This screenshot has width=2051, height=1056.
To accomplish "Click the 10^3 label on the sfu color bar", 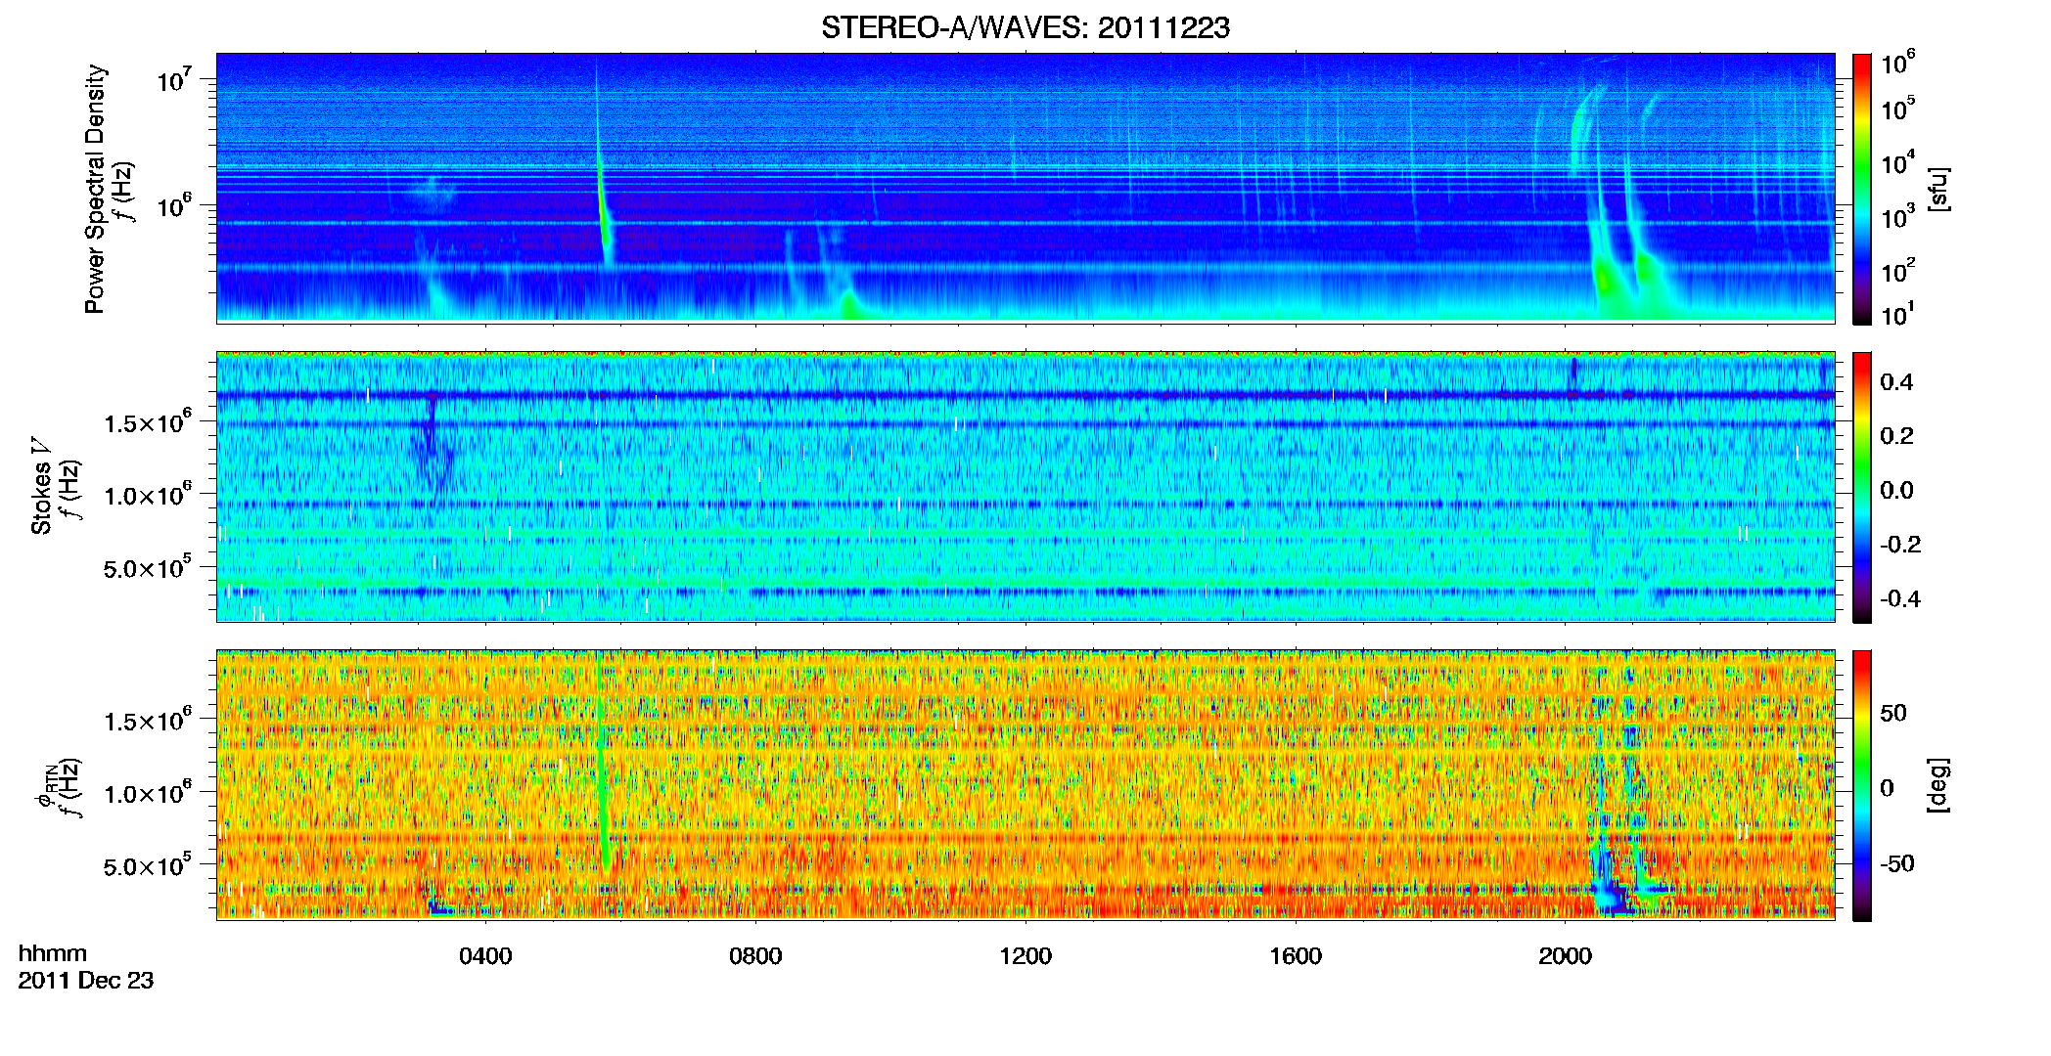I will 1898,216.
